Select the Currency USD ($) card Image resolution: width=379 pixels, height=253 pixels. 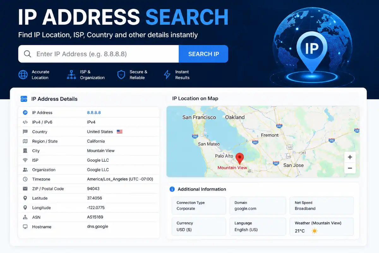[199, 226]
